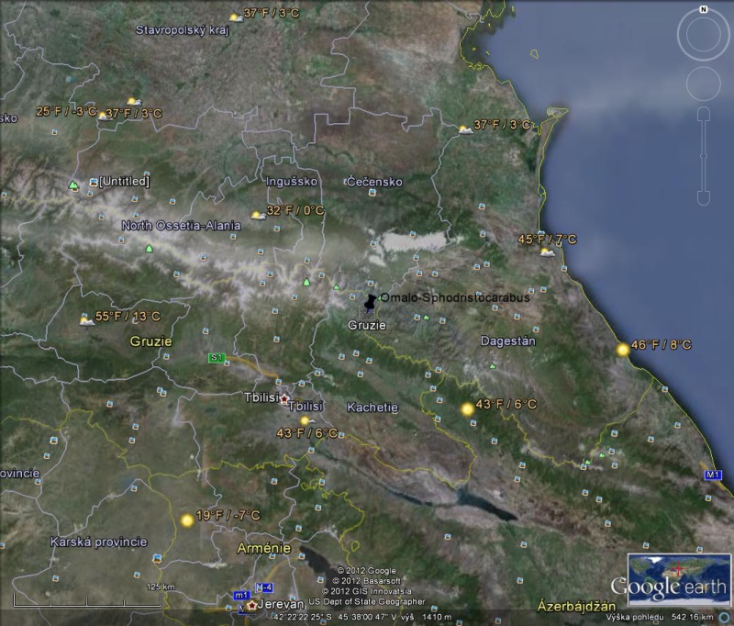Click the Dagestán region label
This screenshot has height=626, width=734.
pos(507,341)
